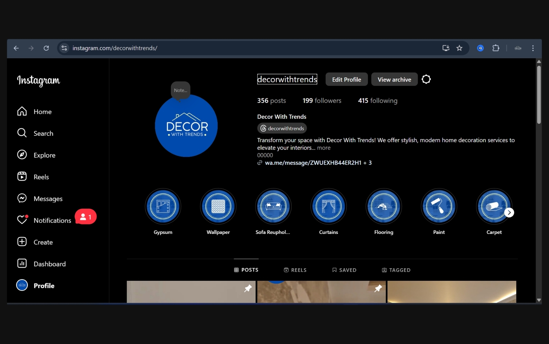This screenshot has height=344, width=549.
Task: Reload the page
Action: (46, 48)
